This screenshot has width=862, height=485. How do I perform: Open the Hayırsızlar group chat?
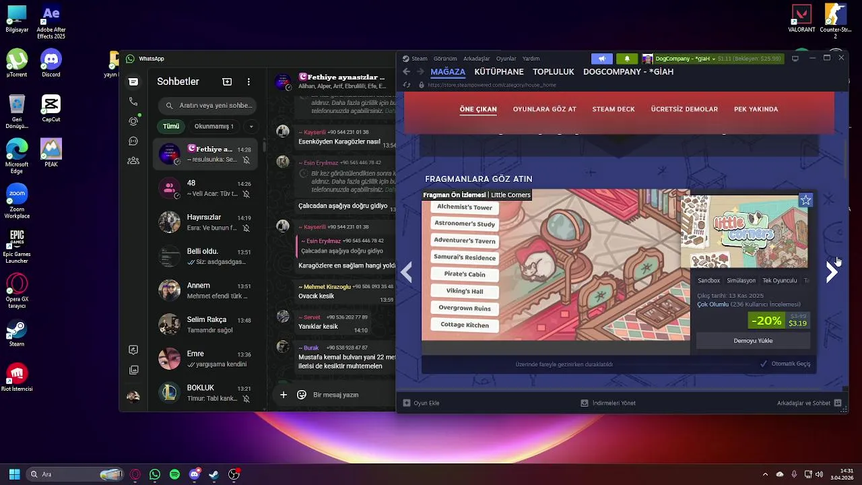(x=207, y=222)
